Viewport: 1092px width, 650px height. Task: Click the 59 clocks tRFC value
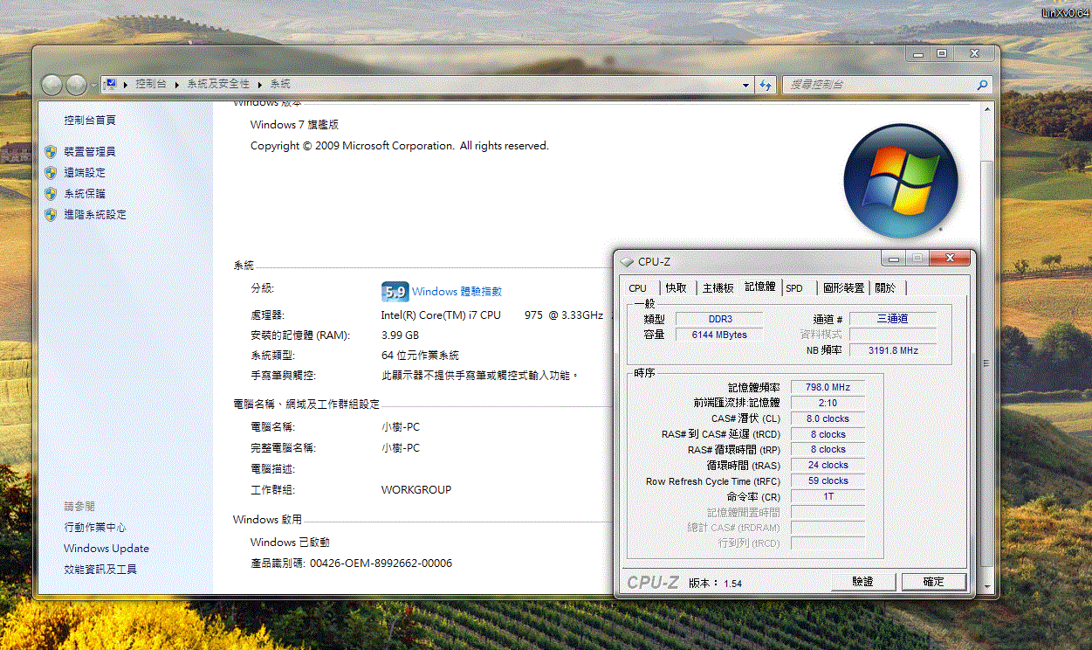click(x=828, y=481)
